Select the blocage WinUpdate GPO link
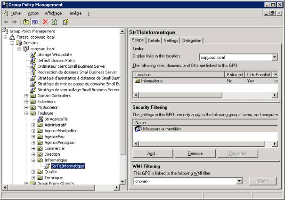 (x=54, y=54)
